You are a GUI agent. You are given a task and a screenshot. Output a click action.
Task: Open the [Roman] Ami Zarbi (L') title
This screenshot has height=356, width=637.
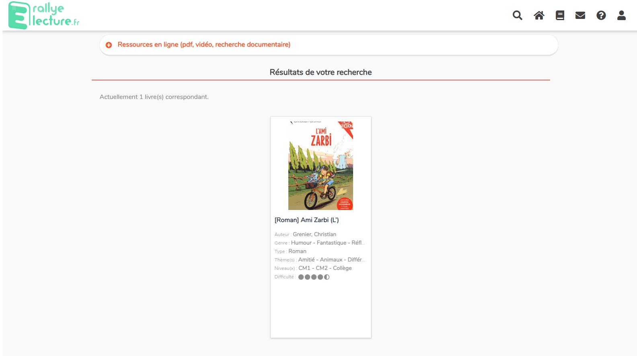point(307,220)
